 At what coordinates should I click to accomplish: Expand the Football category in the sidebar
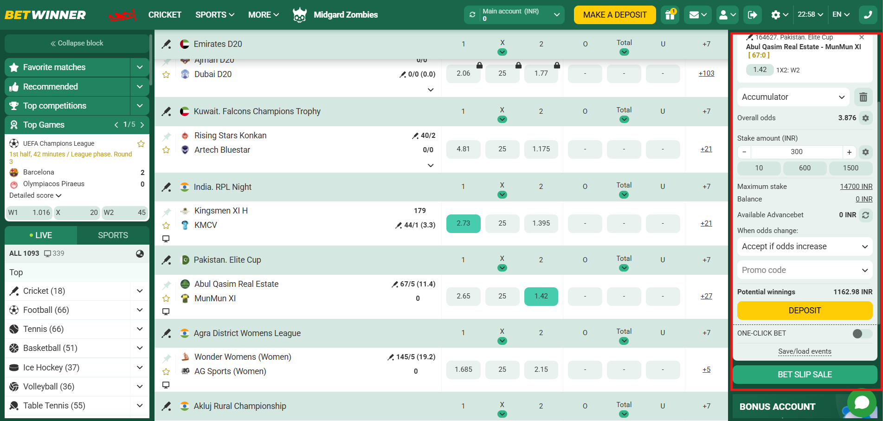click(139, 310)
